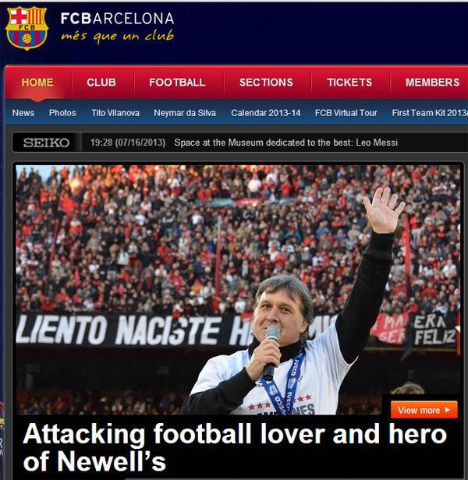Image resolution: width=468 pixels, height=480 pixels.
Task: Open the Leo Messi museum ticker headline
Action: pyautogui.click(x=285, y=143)
